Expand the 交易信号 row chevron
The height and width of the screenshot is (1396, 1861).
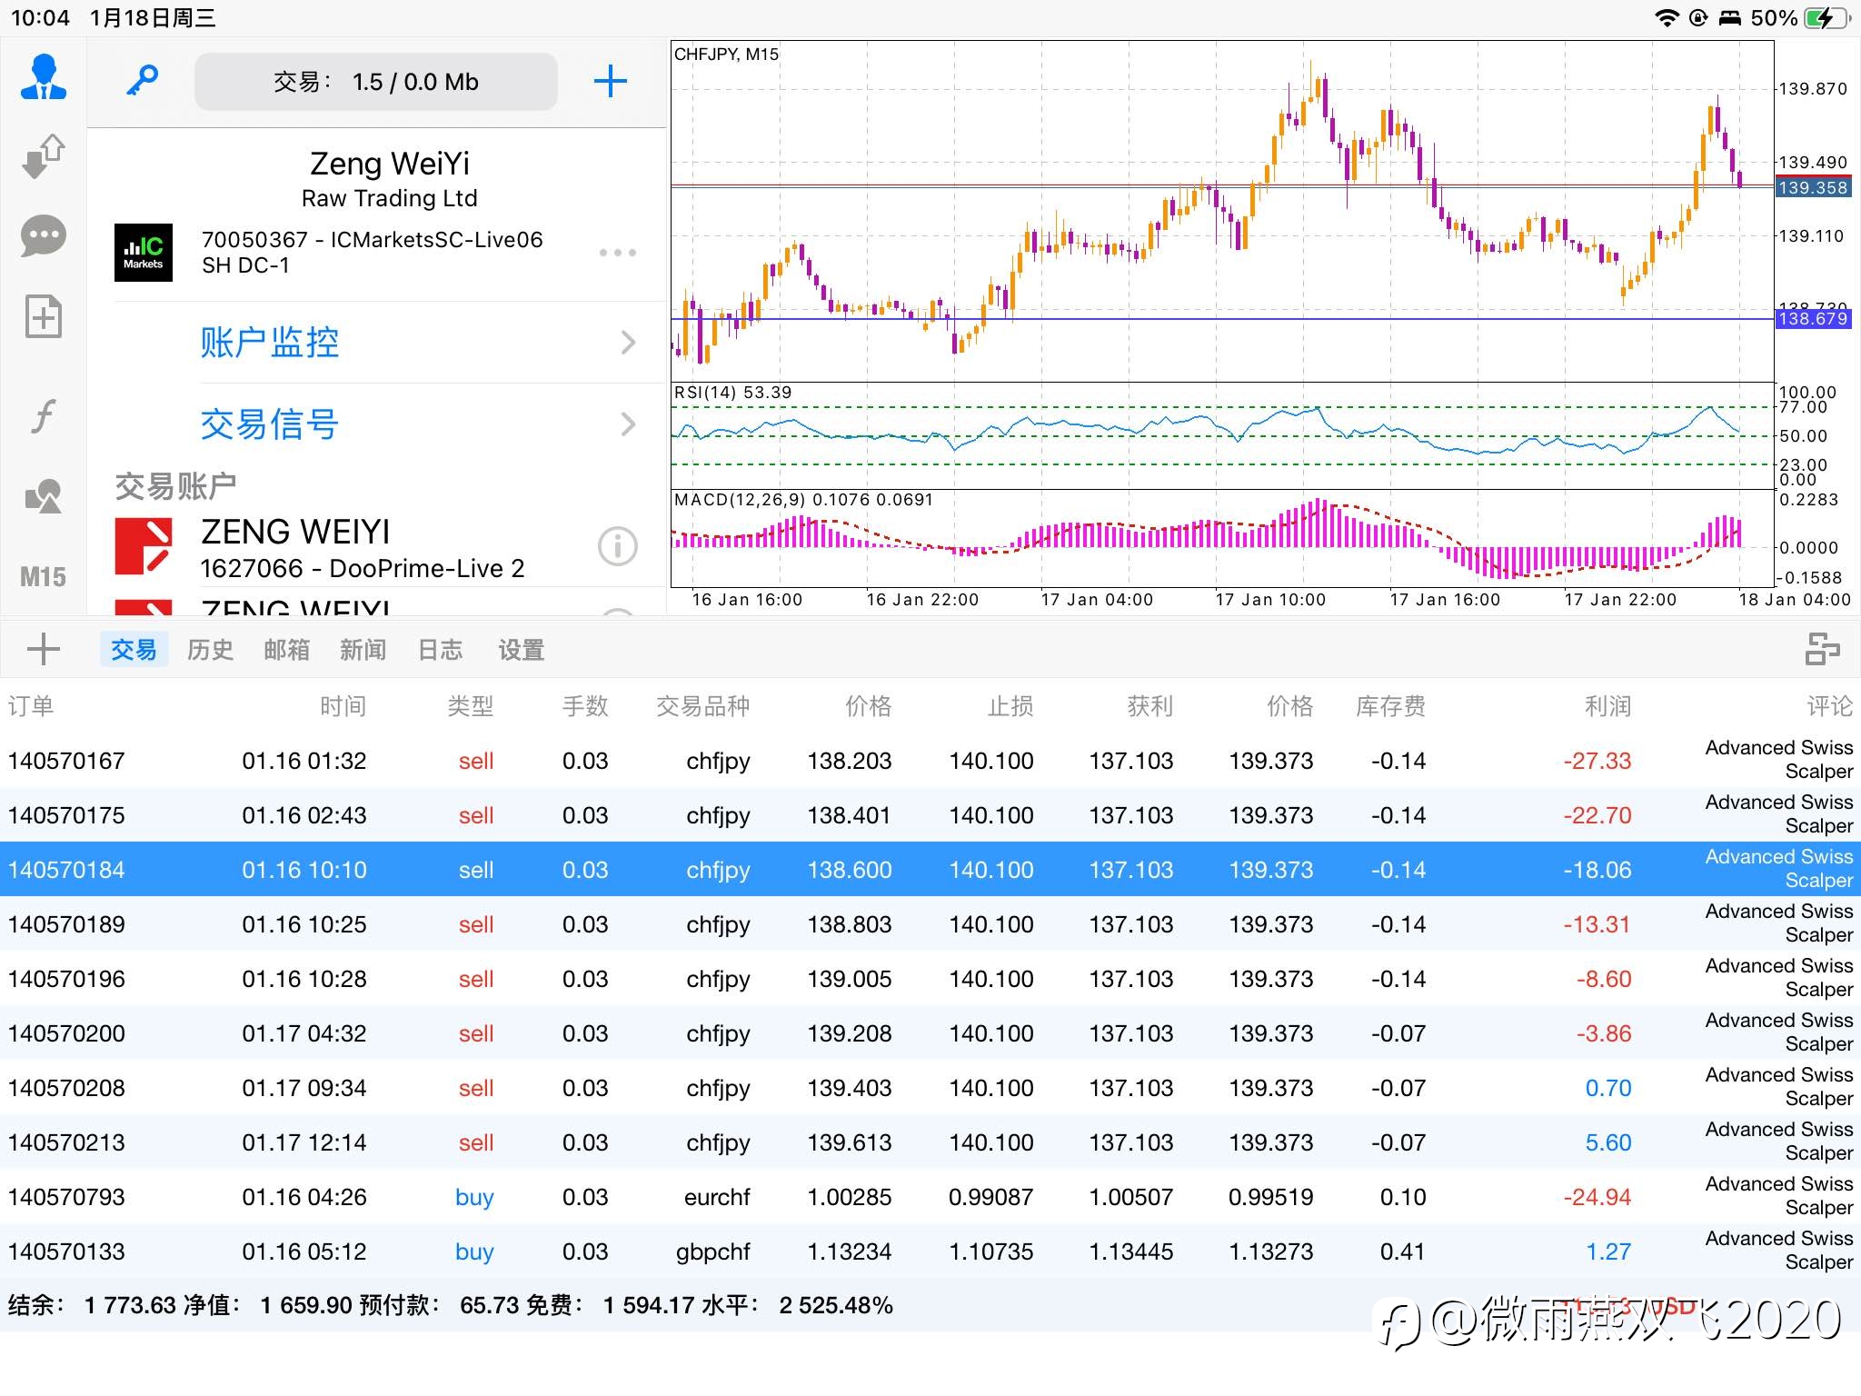point(627,424)
